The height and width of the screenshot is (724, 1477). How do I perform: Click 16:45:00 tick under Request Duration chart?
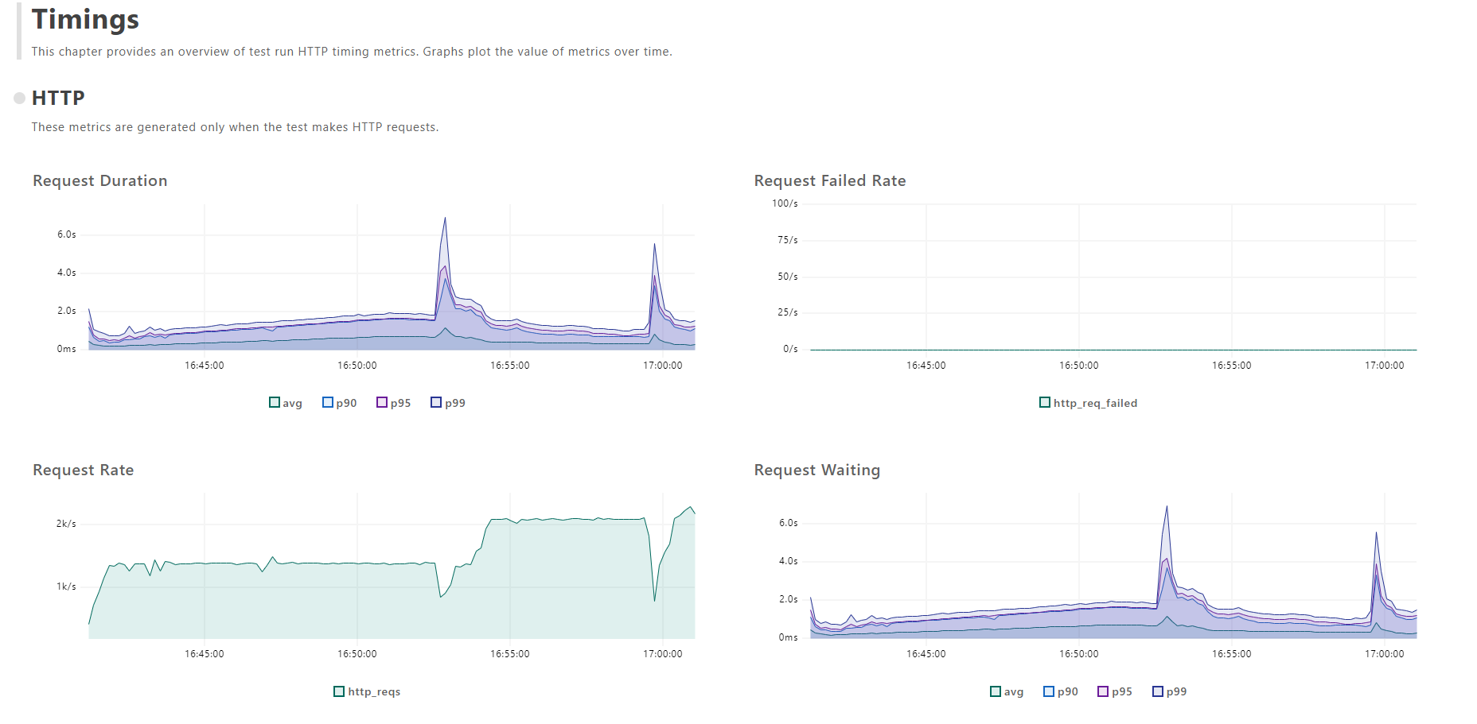coord(205,366)
